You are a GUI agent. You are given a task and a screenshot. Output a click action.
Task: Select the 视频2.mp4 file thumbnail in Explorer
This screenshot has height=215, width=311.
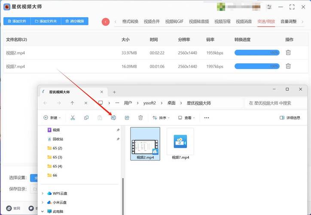click(145, 144)
